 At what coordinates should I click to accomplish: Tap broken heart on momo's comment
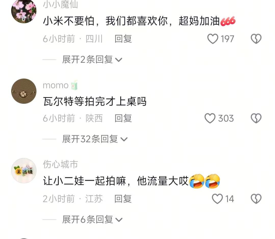[256, 118]
